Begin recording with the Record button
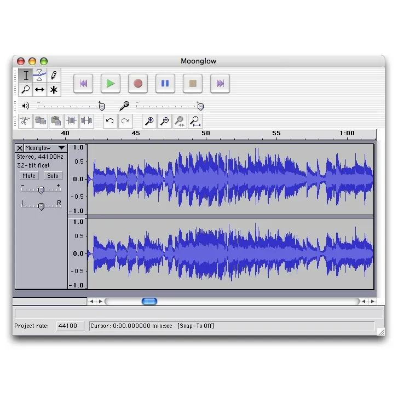This screenshot has width=398, height=398. 138,83
